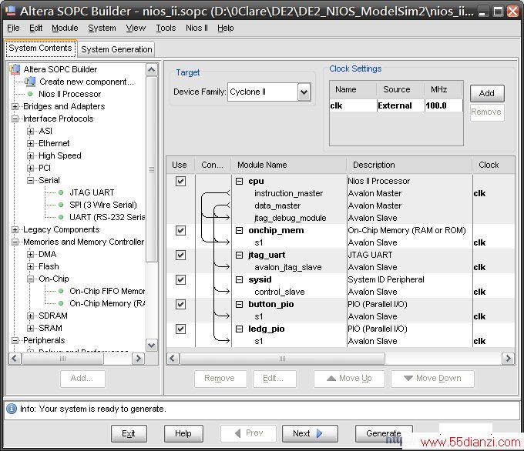This screenshot has height=451, width=524.
Task: Click module table scroll right arrow
Action: [x=509, y=359]
